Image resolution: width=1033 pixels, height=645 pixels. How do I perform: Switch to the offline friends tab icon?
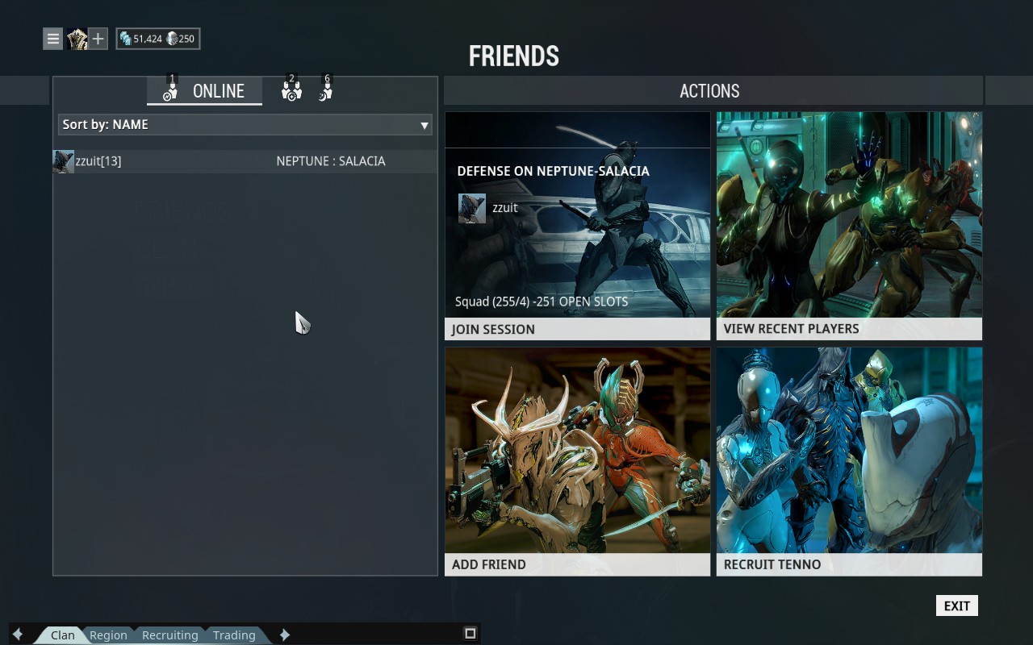coord(325,90)
